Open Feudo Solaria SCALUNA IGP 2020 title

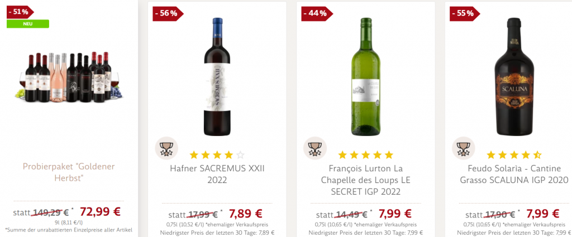click(x=514, y=174)
